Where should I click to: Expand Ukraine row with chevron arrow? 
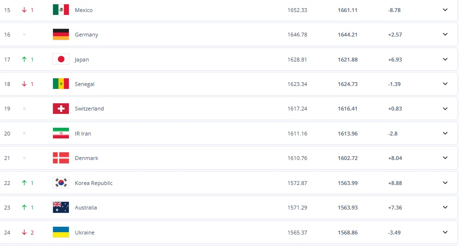pos(445,232)
